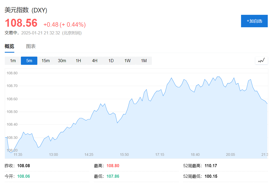The height and width of the screenshot is (191, 272).
Task: Click the 美元指数 (DXY) title
Action: (26, 10)
